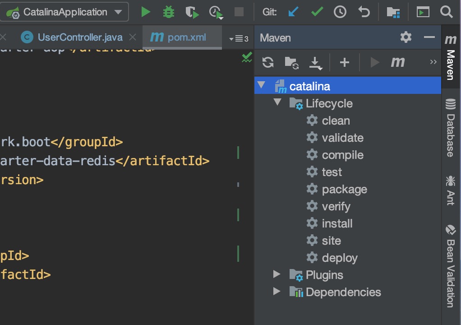Execute Maven goal m icon
The width and height of the screenshot is (461, 325).
397,62
